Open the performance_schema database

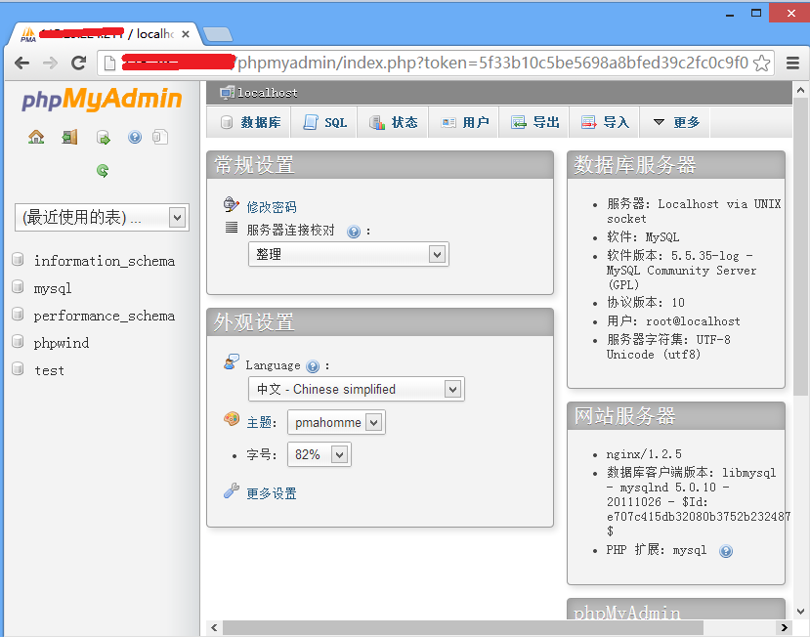[105, 316]
